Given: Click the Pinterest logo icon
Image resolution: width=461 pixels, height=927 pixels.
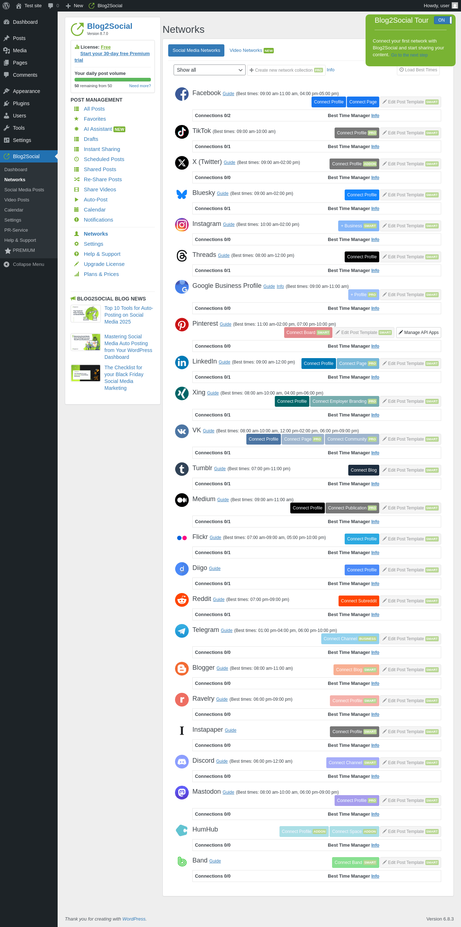Looking at the screenshot, I should point(182,325).
